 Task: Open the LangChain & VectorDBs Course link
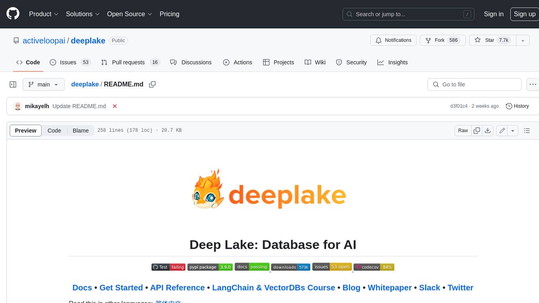pos(273,288)
